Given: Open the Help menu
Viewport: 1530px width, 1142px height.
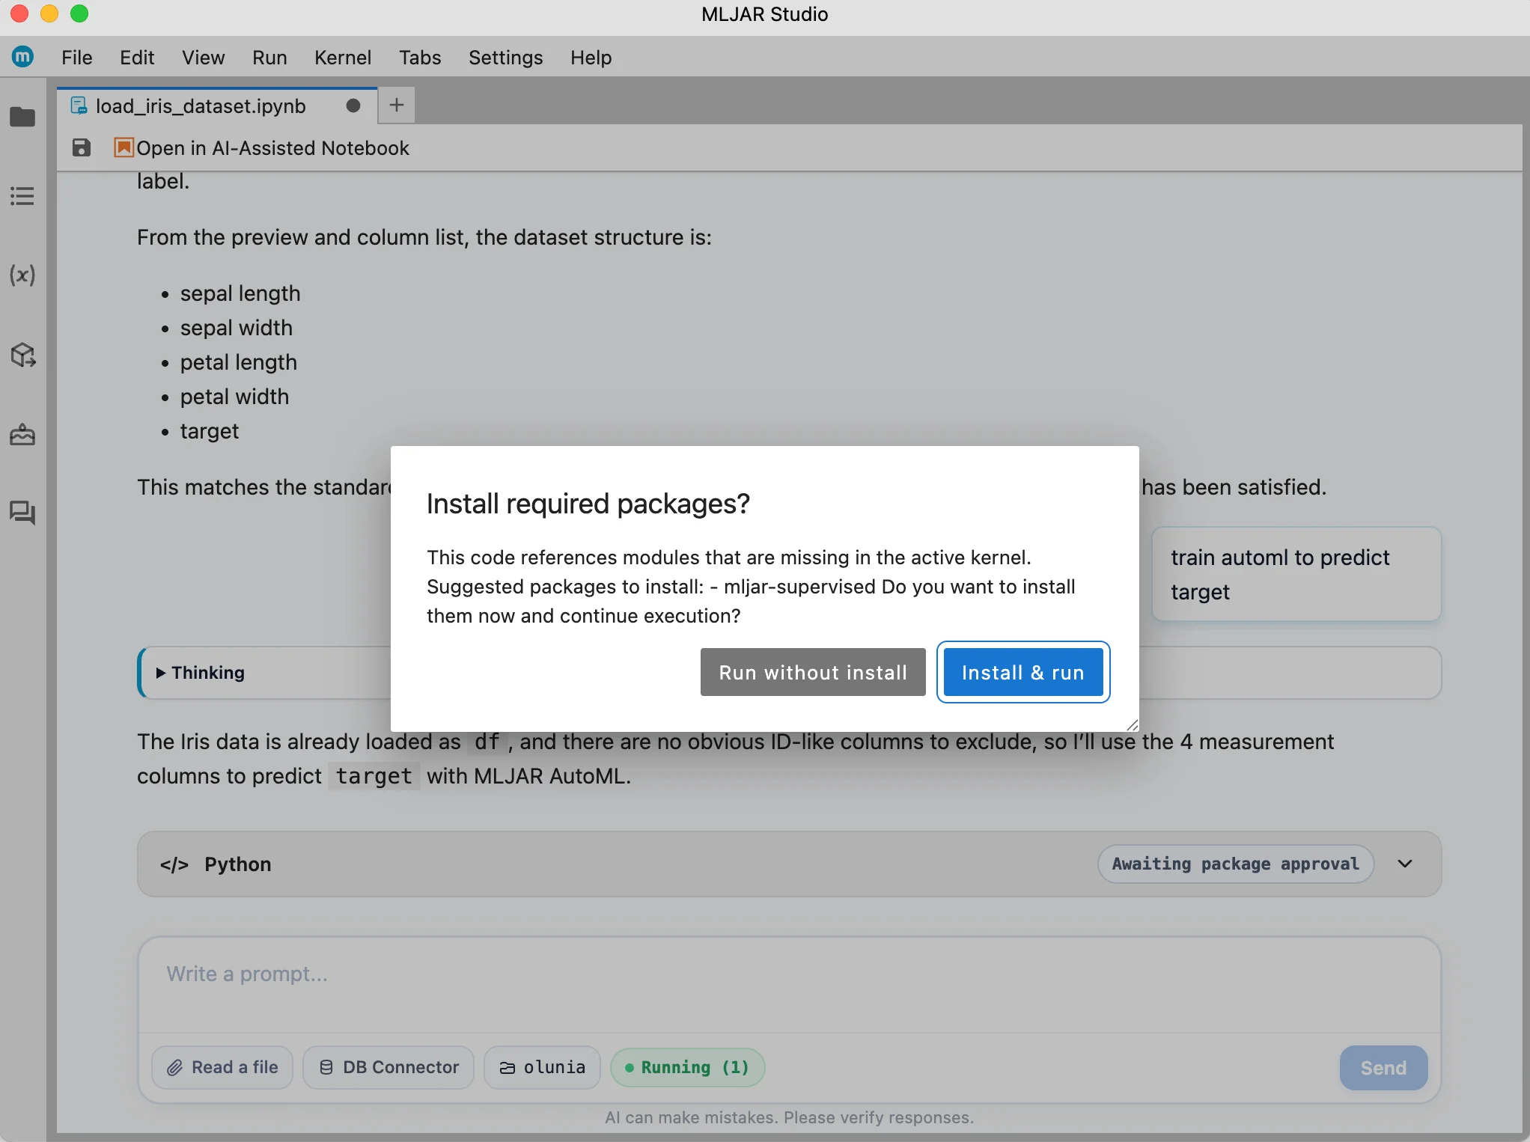Looking at the screenshot, I should tap(591, 58).
